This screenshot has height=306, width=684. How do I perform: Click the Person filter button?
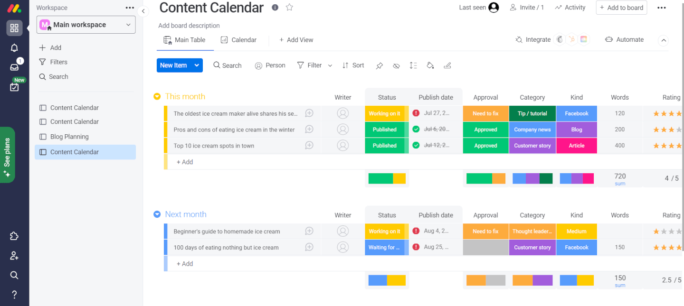pyautogui.click(x=270, y=65)
